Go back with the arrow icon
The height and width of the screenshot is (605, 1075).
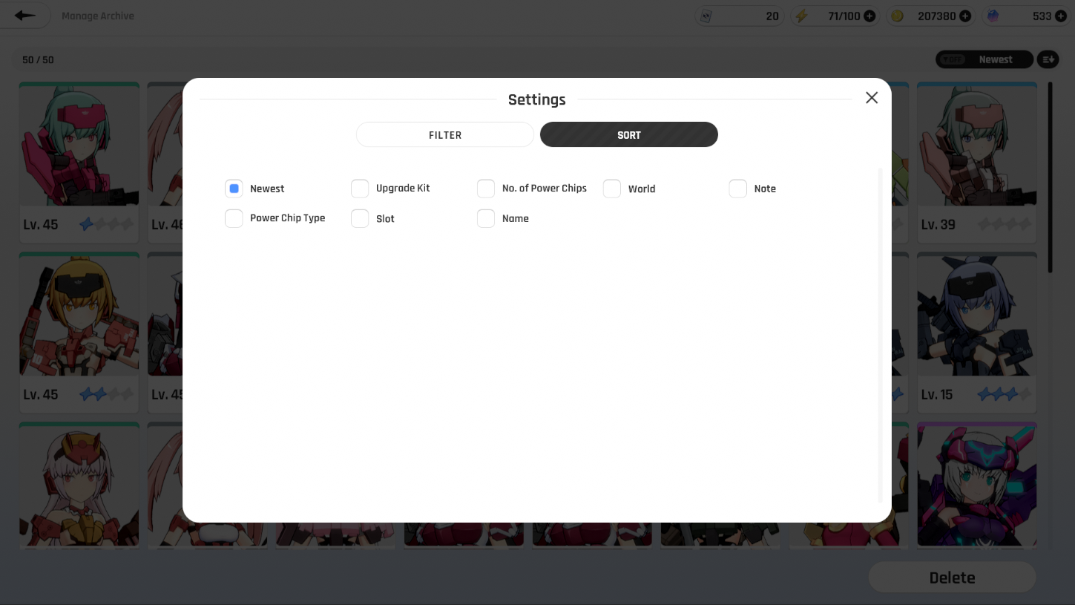tap(25, 16)
